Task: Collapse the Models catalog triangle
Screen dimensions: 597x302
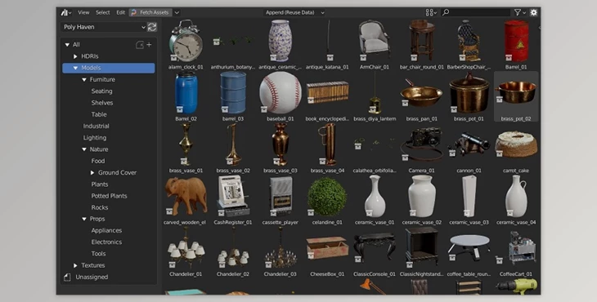Action: 75,68
